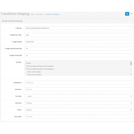Click the Origin Post Code field
134x134 pixels.
coord(78,35)
